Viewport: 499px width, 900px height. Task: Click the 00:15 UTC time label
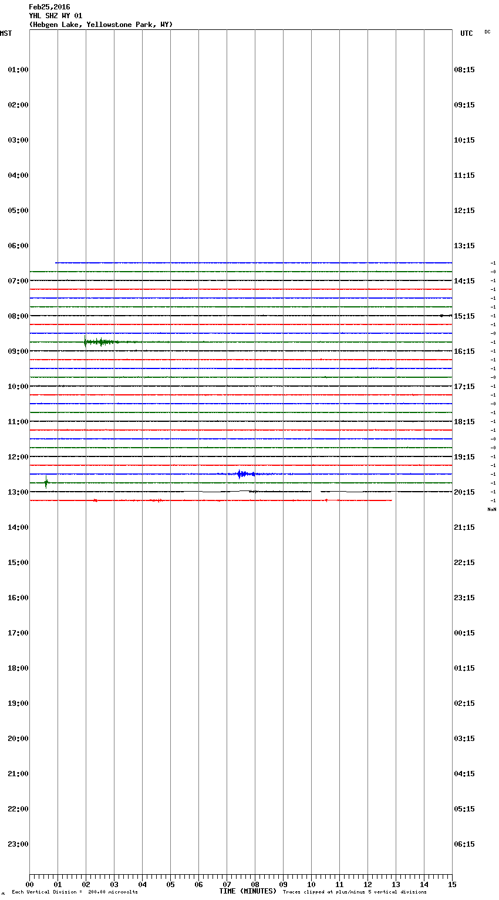coord(464,633)
